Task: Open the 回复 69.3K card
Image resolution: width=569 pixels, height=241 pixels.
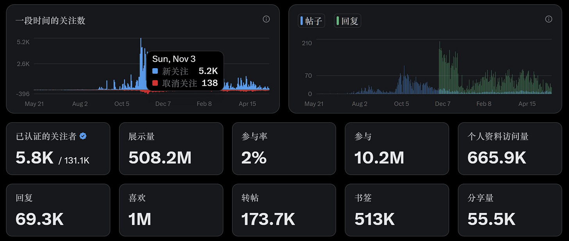Action: click(58, 210)
